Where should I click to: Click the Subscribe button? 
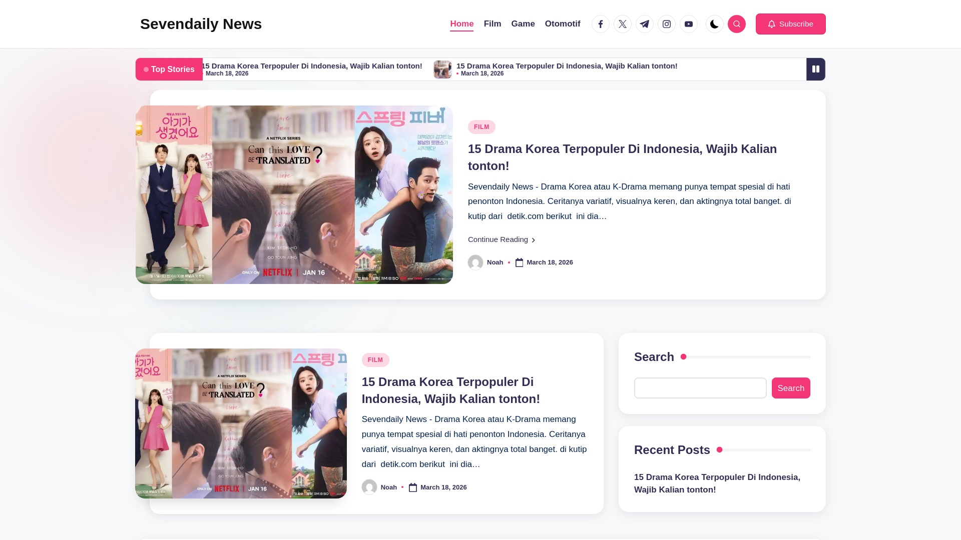791,24
